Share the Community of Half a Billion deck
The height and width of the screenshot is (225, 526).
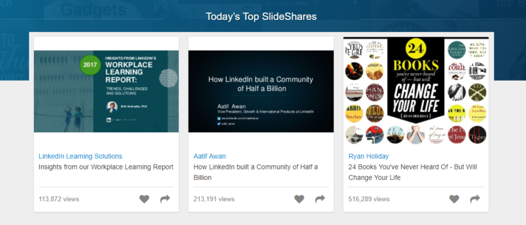point(320,199)
